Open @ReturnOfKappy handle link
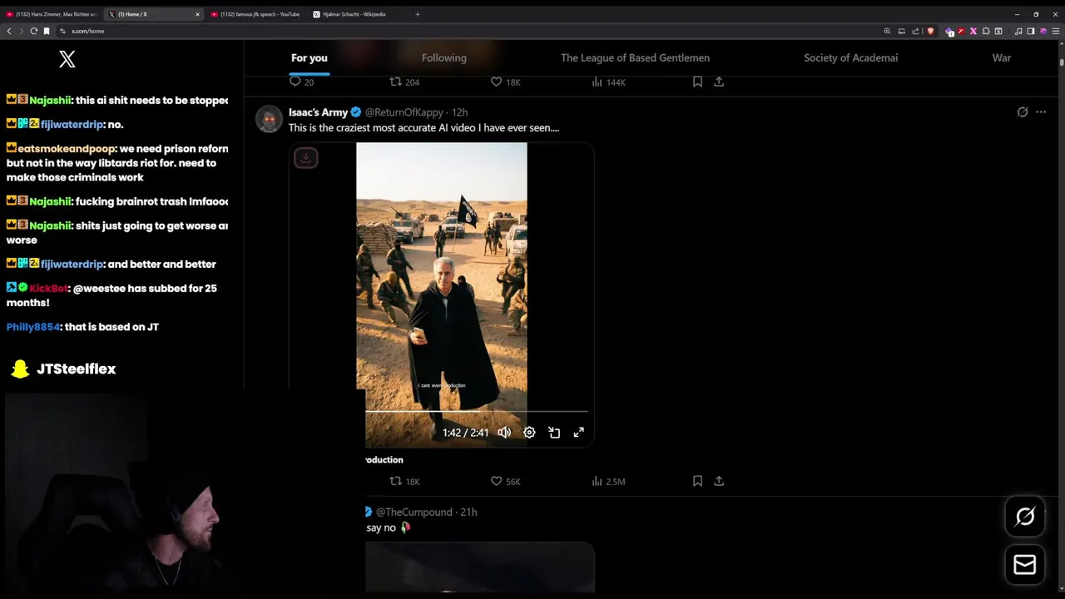The image size is (1065, 599). (404, 112)
